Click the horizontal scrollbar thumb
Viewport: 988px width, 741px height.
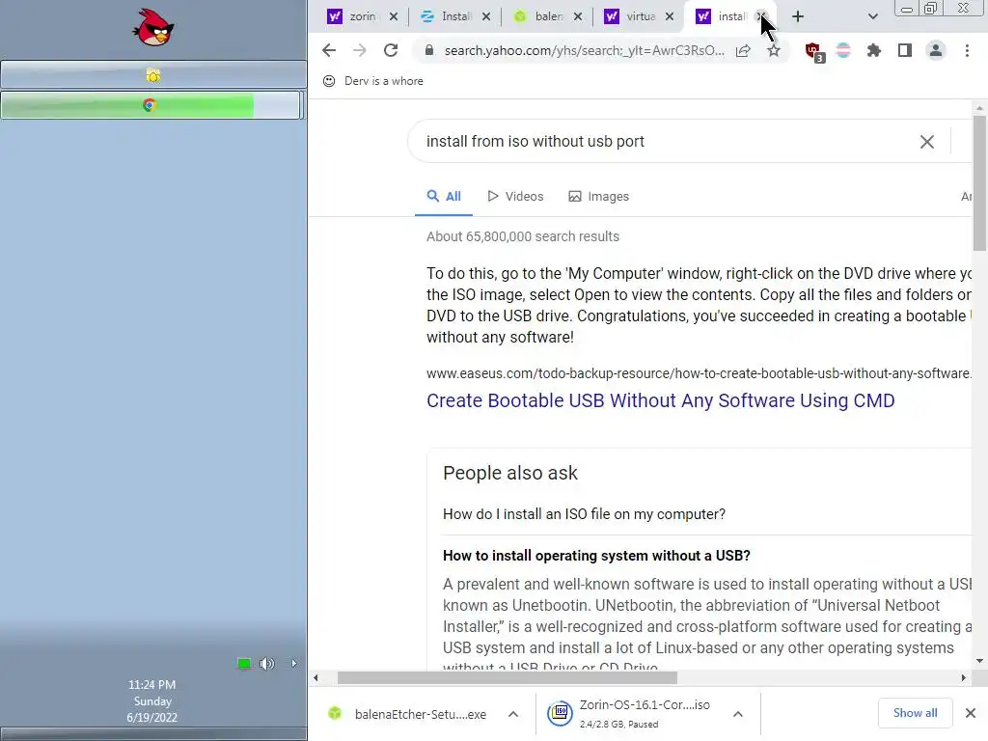(508, 678)
